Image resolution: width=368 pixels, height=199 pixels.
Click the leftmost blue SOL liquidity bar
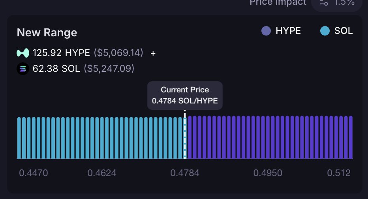coord(19,137)
